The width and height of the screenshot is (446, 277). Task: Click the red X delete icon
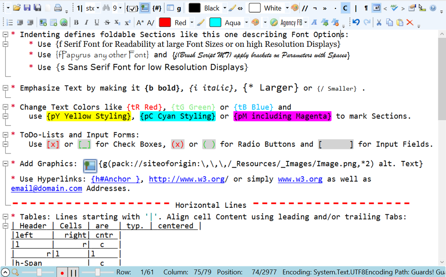[410, 22]
